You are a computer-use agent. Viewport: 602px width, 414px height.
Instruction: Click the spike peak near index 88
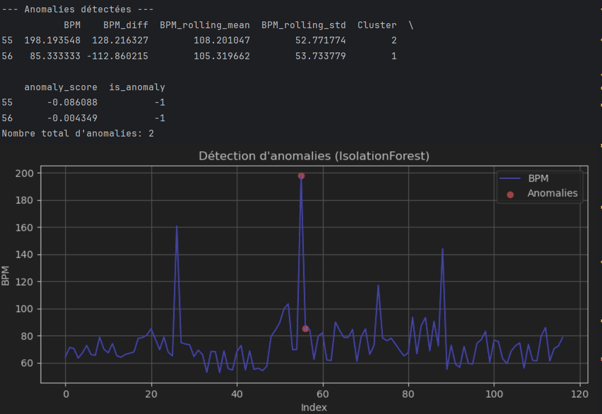point(443,249)
